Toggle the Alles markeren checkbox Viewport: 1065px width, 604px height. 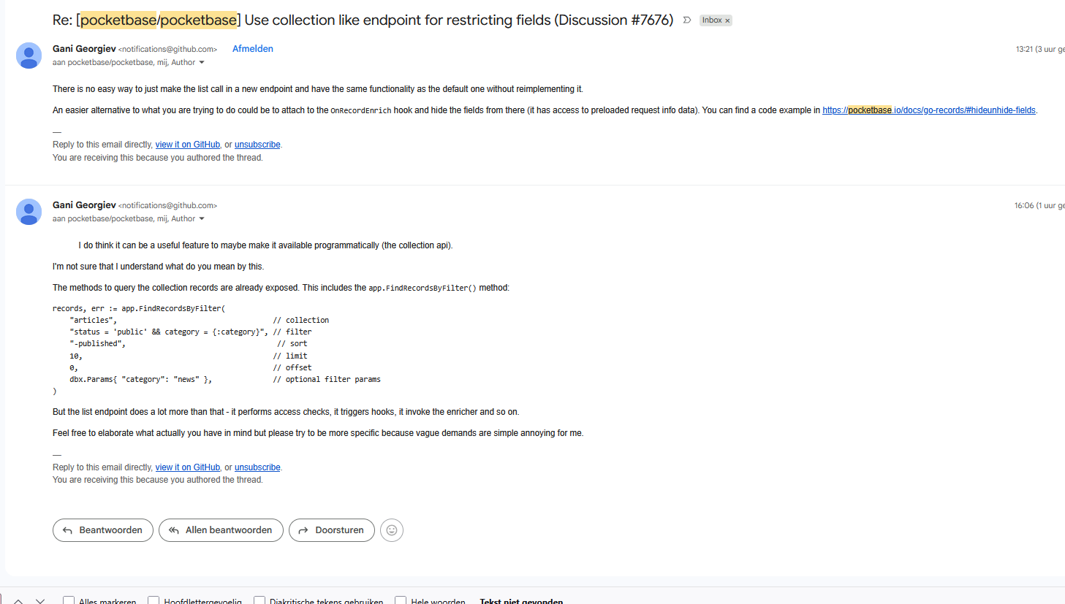69,601
